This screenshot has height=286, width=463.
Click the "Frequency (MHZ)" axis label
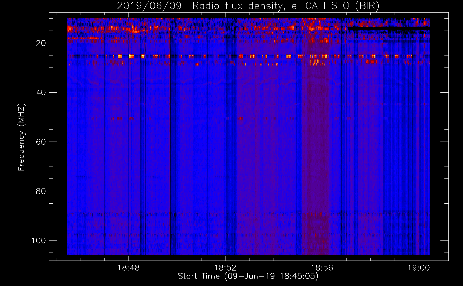click(x=21, y=137)
